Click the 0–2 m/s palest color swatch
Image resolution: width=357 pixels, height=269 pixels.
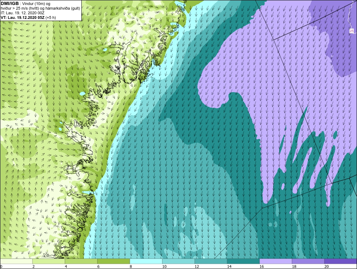tap(16, 261)
